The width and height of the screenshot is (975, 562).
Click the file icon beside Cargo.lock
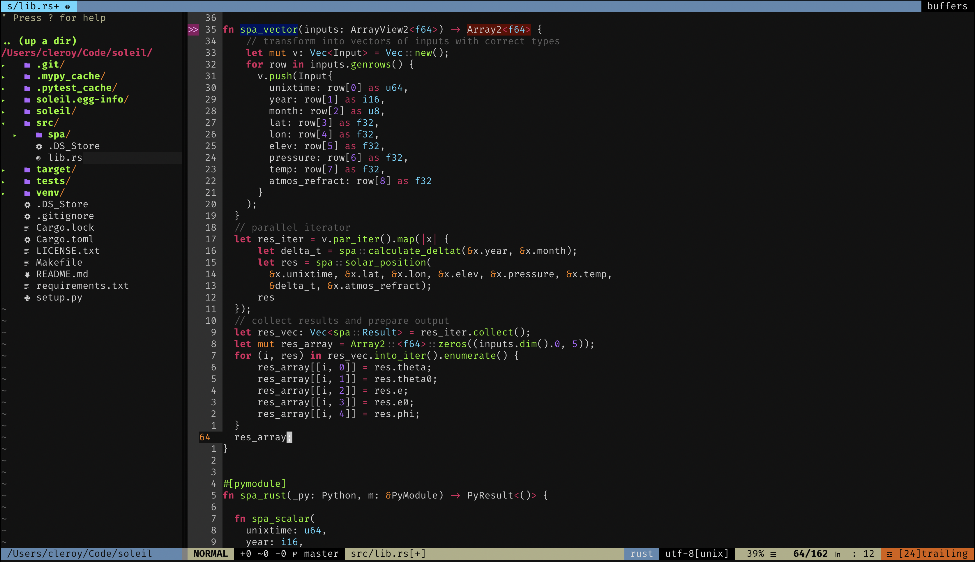point(27,228)
